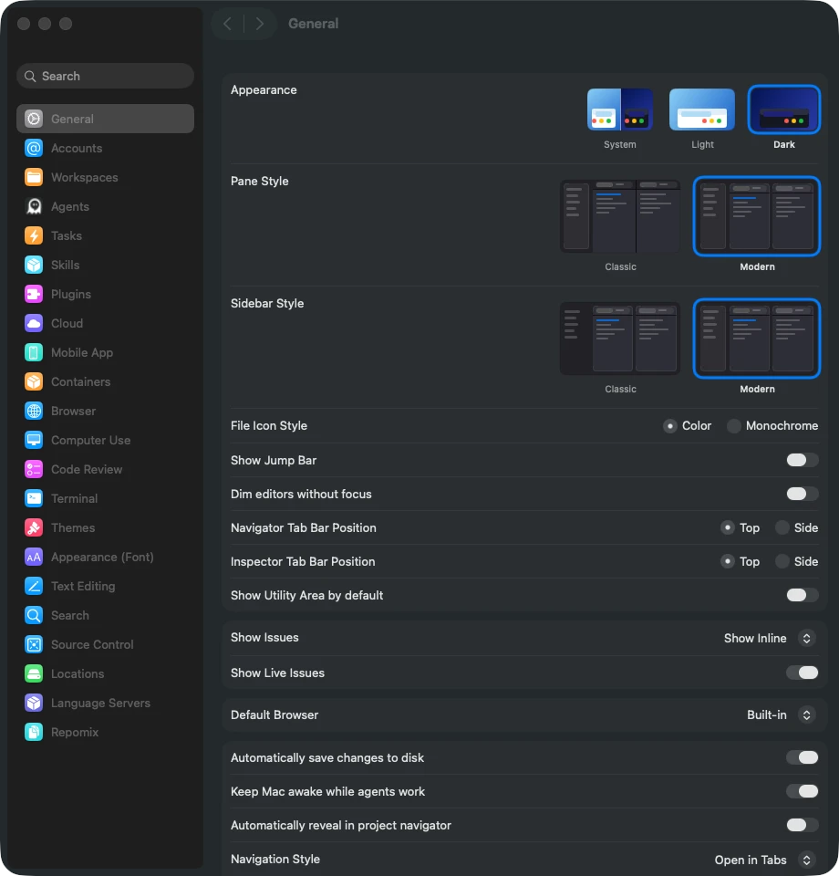This screenshot has width=839, height=876.
Task: Select the Locations drive icon
Action: (x=34, y=673)
